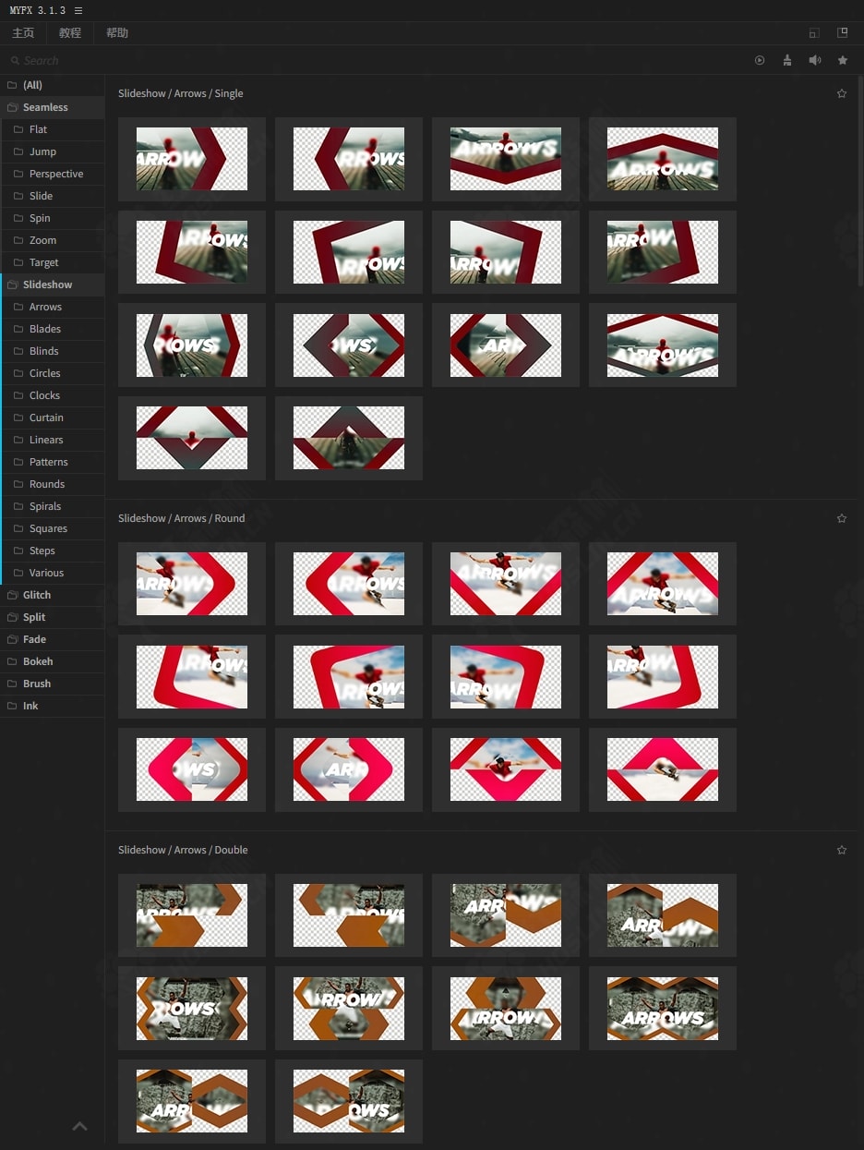Favorite the Slideshow / Arrows / Round group
864x1150 pixels.
(x=842, y=518)
